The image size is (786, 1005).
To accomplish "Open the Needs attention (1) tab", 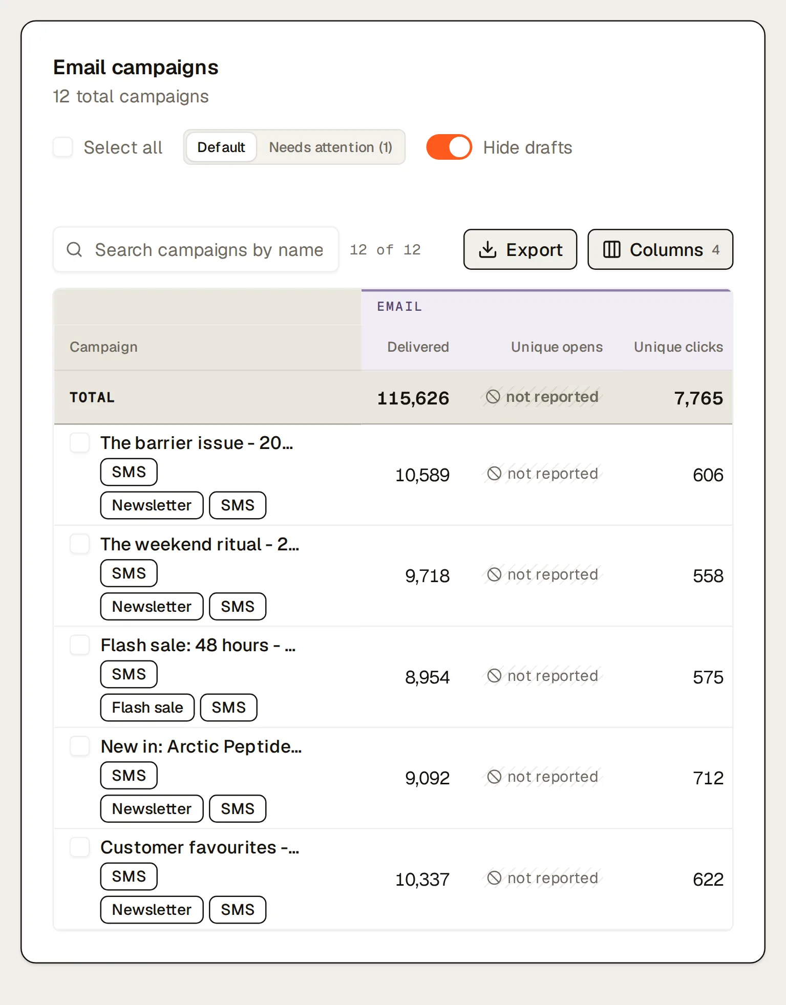I will click(x=331, y=147).
